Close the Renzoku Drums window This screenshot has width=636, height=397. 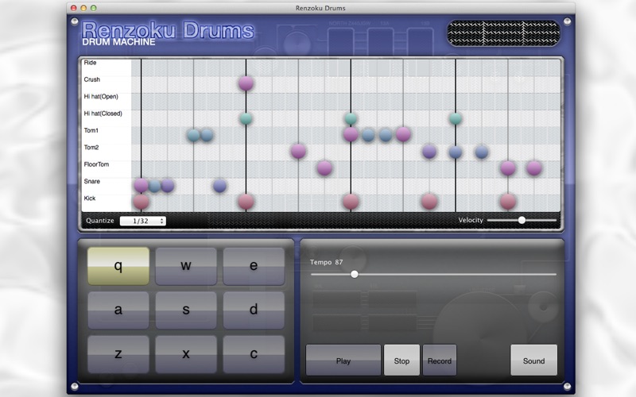click(74, 8)
